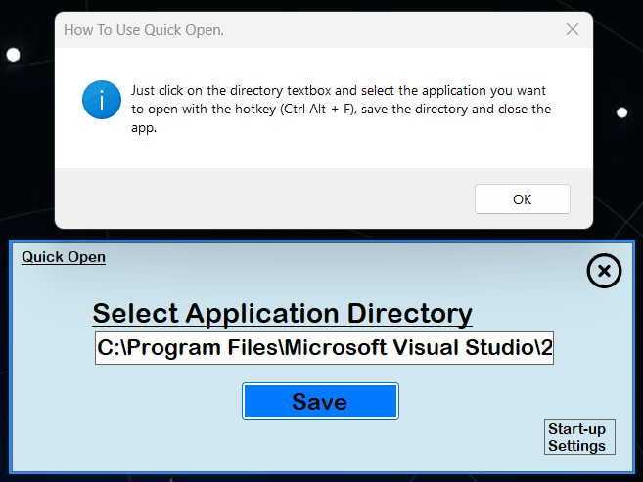Close the How To Use Quick Open dialog
The height and width of the screenshot is (482, 643).
[573, 30]
